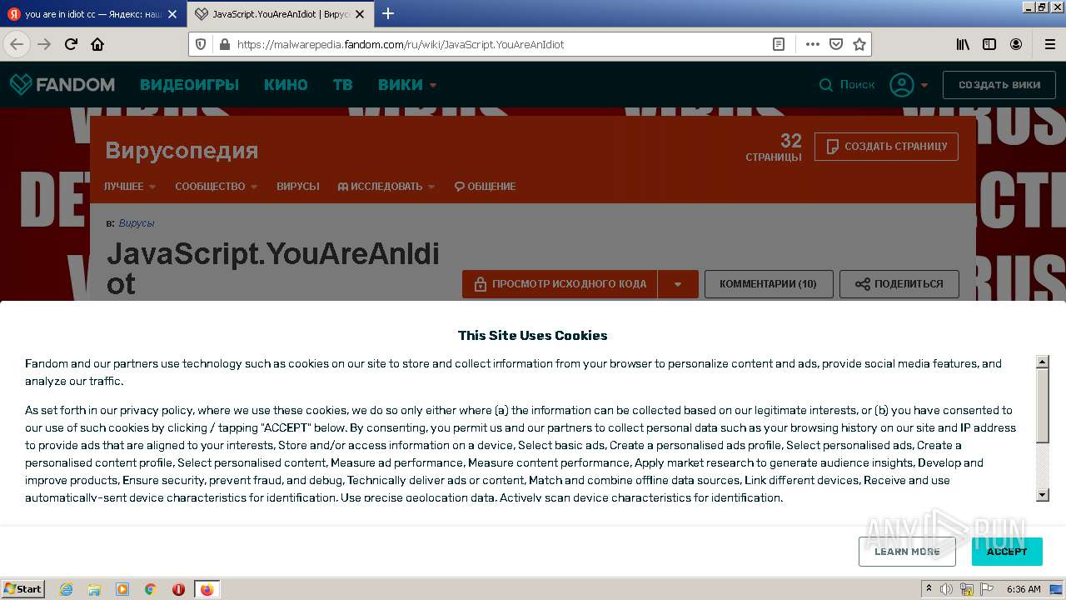Select the JavaScript.YouAreAnIdiot tab
This screenshot has height=600, width=1066.
pos(281,14)
